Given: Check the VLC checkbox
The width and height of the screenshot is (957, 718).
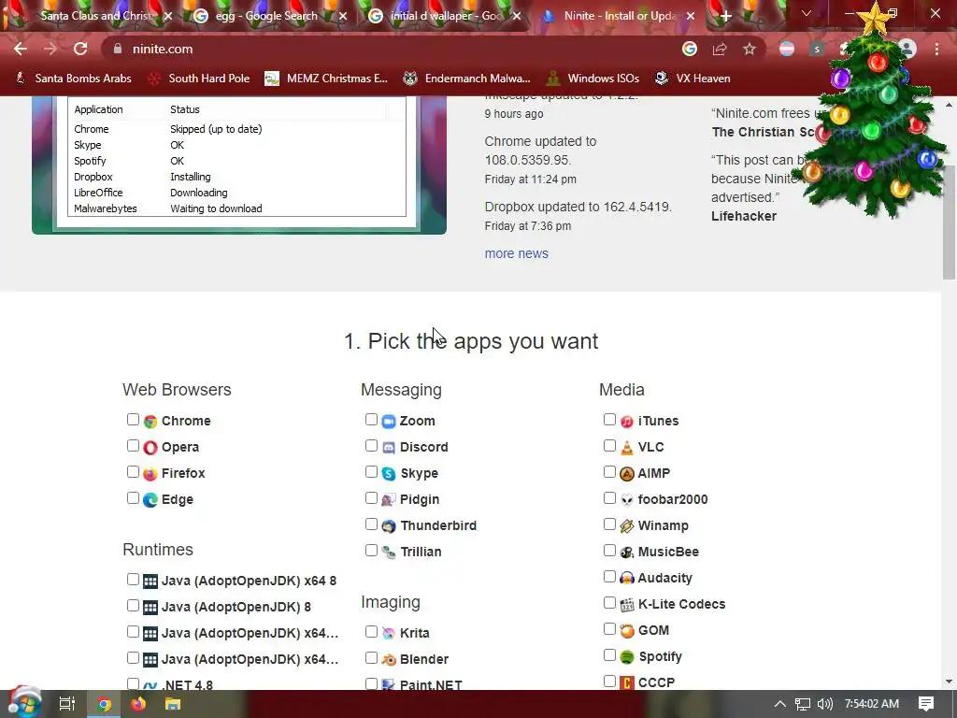Looking at the screenshot, I should click(x=609, y=446).
